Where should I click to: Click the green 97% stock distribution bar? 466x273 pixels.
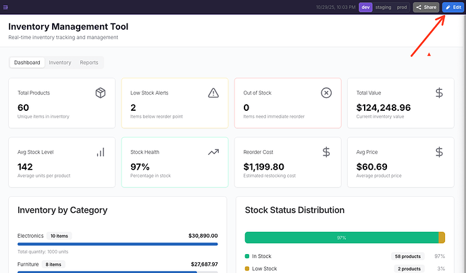[x=341, y=237]
